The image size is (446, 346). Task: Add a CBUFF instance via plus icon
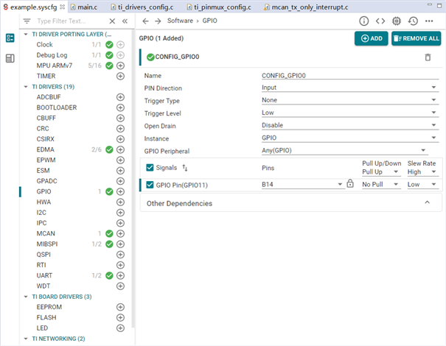120,119
